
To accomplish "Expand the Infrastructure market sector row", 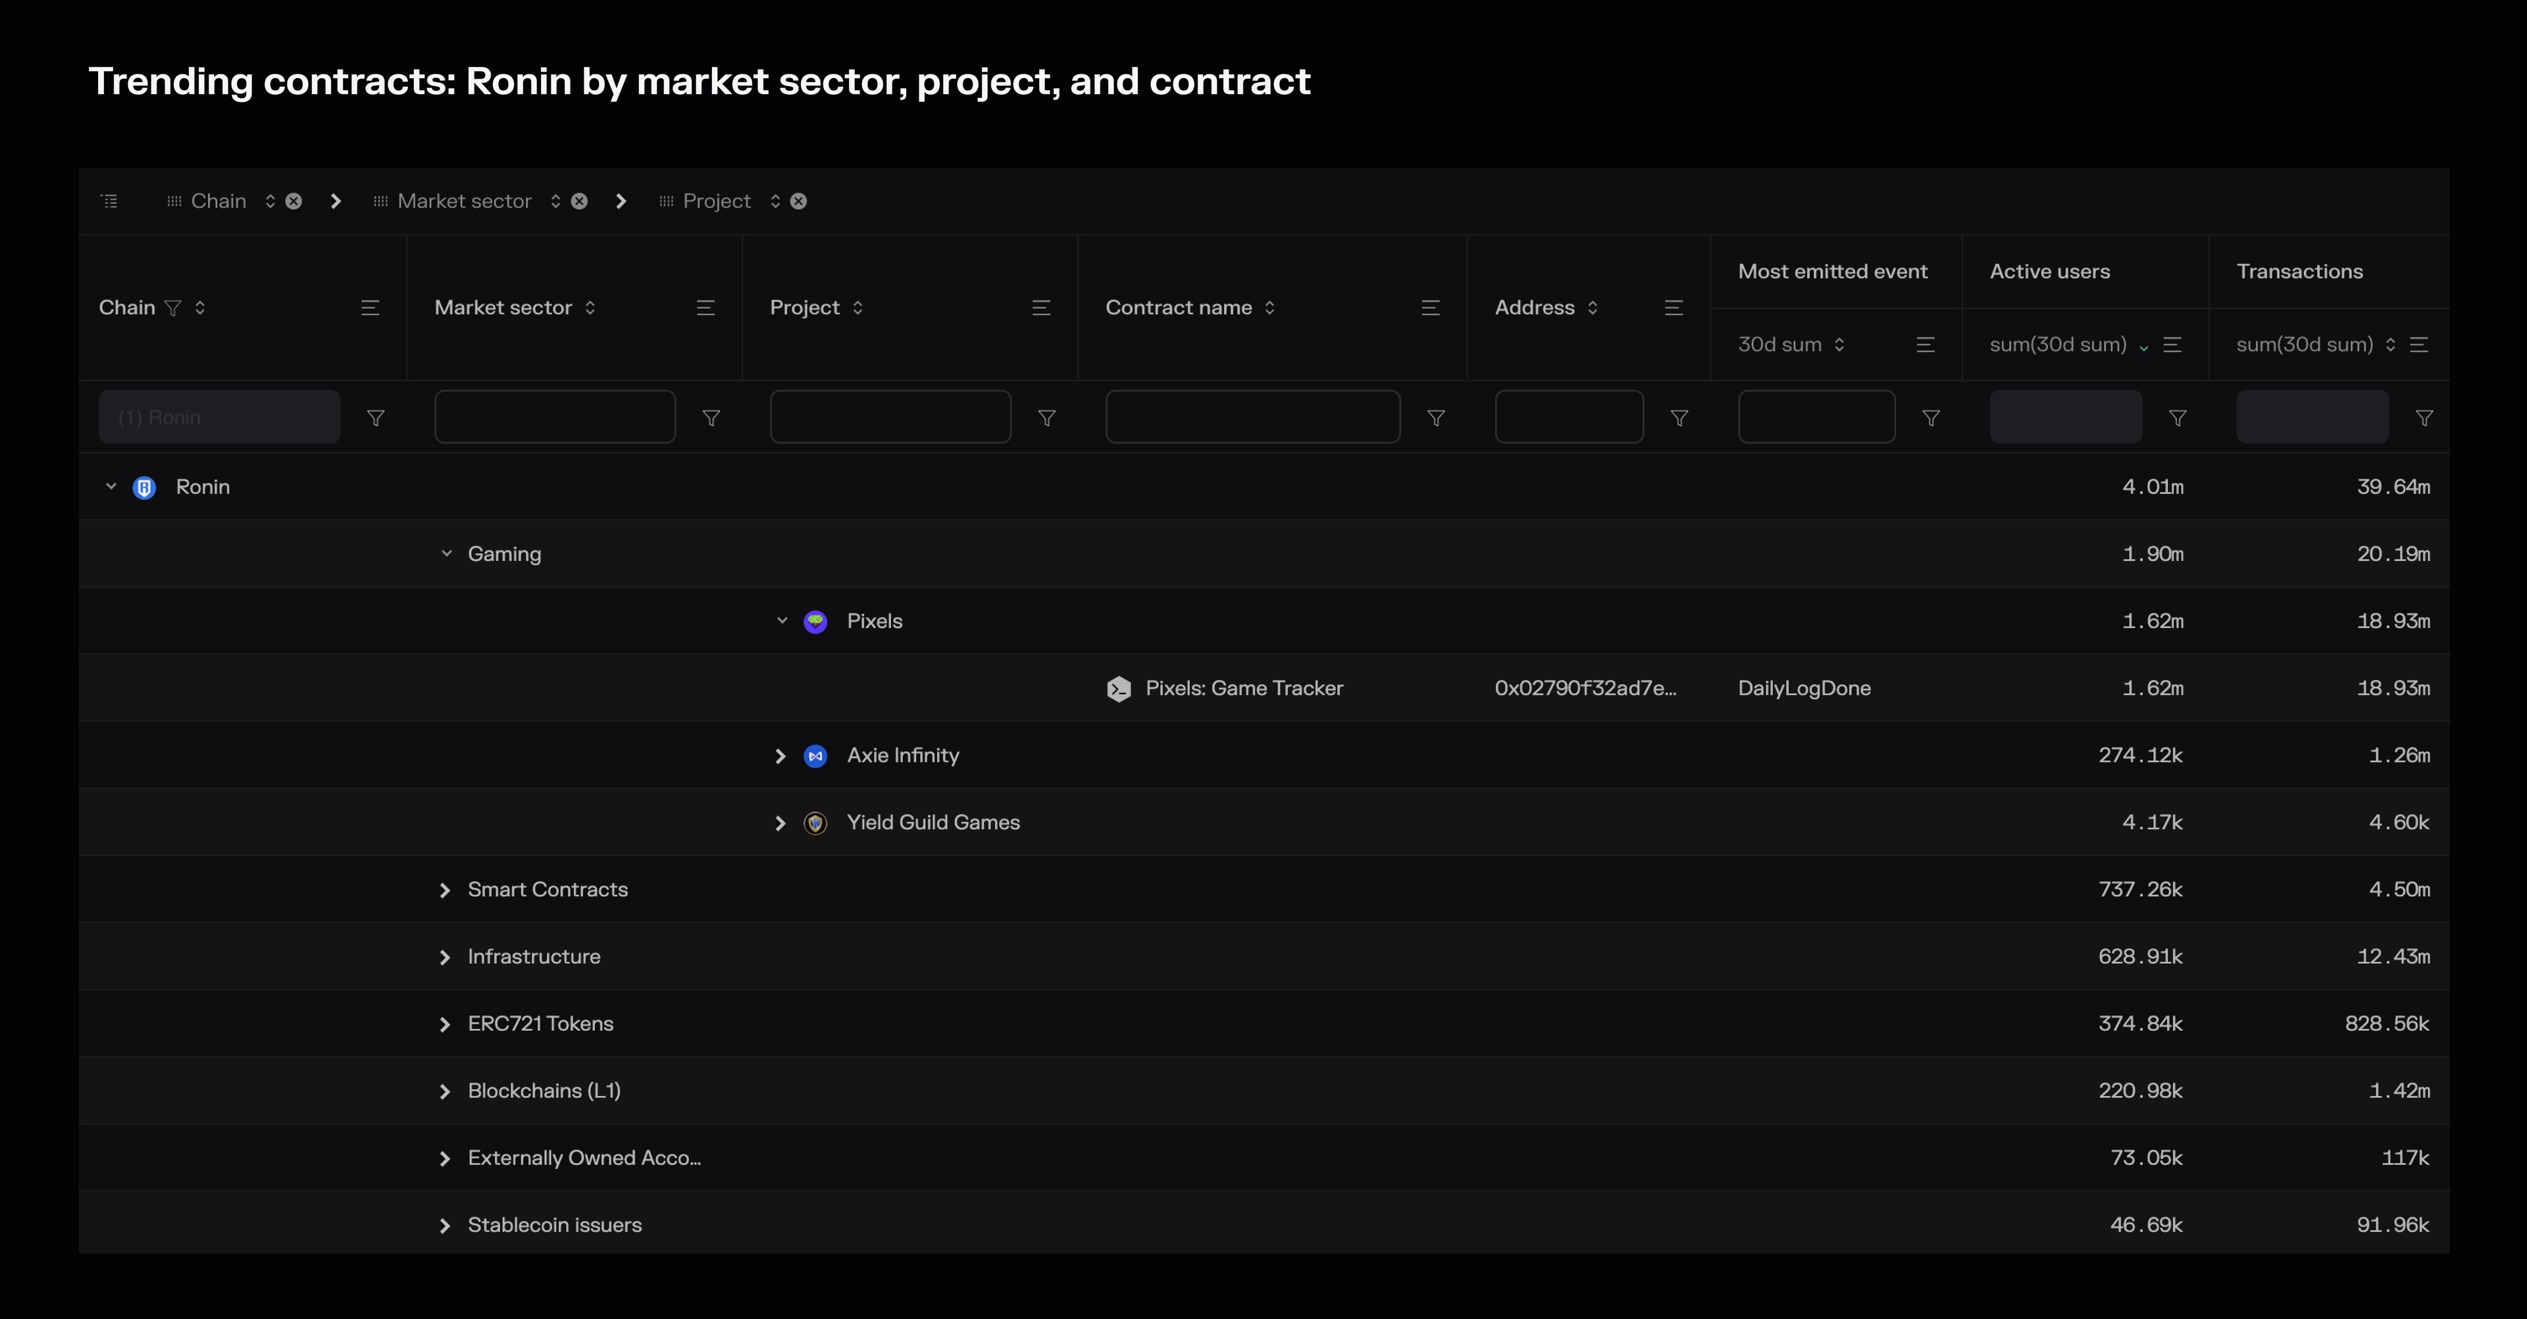I will click(x=443, y=955).
